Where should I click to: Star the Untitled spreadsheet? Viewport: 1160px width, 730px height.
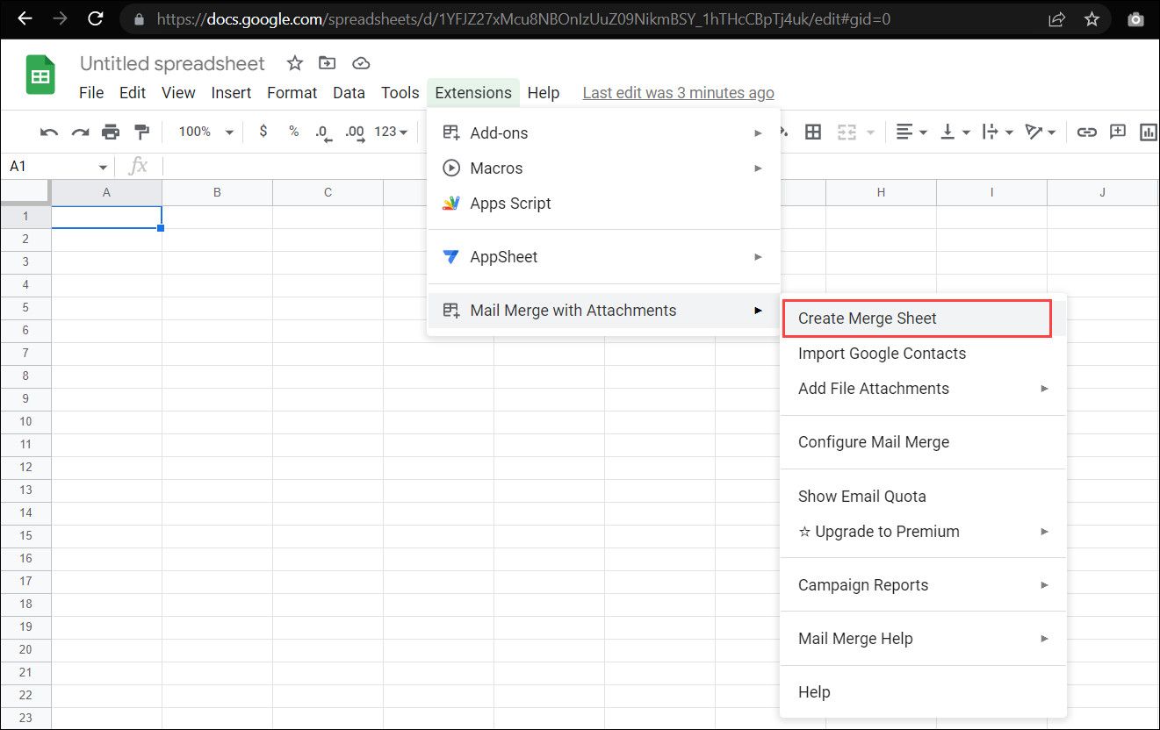click(294, 63)
